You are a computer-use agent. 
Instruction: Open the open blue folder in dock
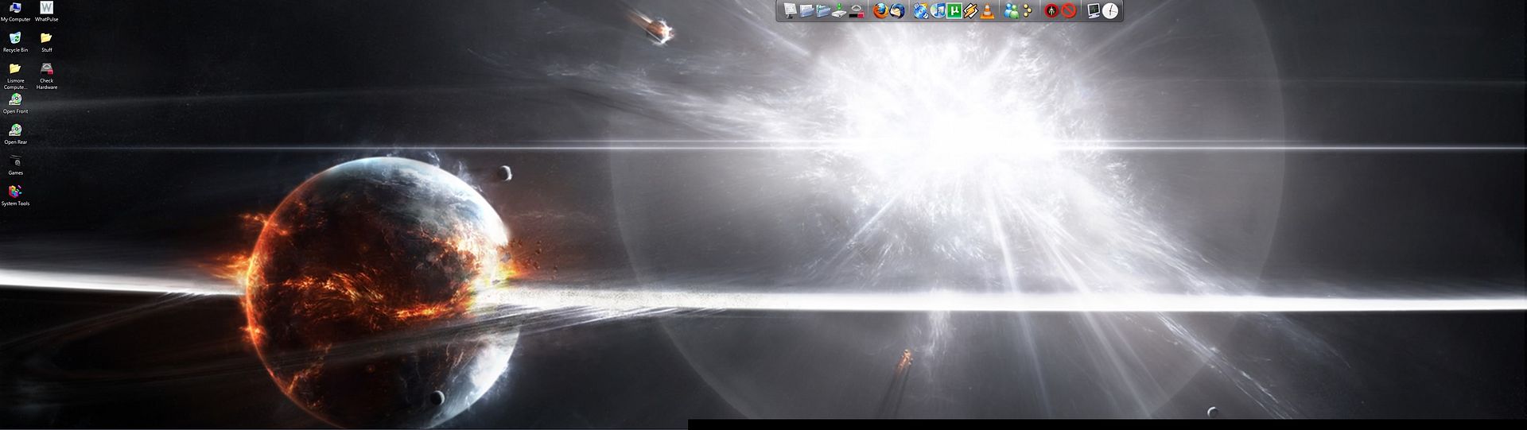click(x=823, y=10)
